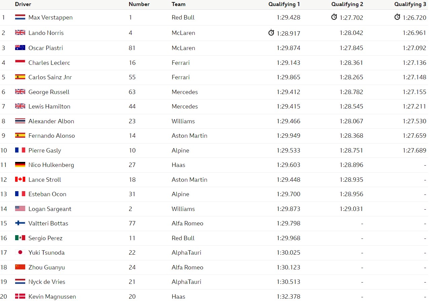Click the stopwatch icon beside 1:27.702
Screen dimensions: 429x301
pyautogui.click(x=334, y=17)
